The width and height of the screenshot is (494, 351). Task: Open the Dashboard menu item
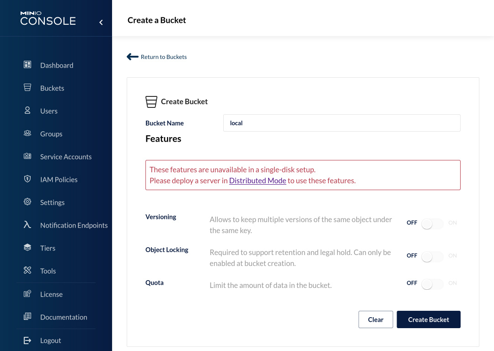(x=56, y=65)
